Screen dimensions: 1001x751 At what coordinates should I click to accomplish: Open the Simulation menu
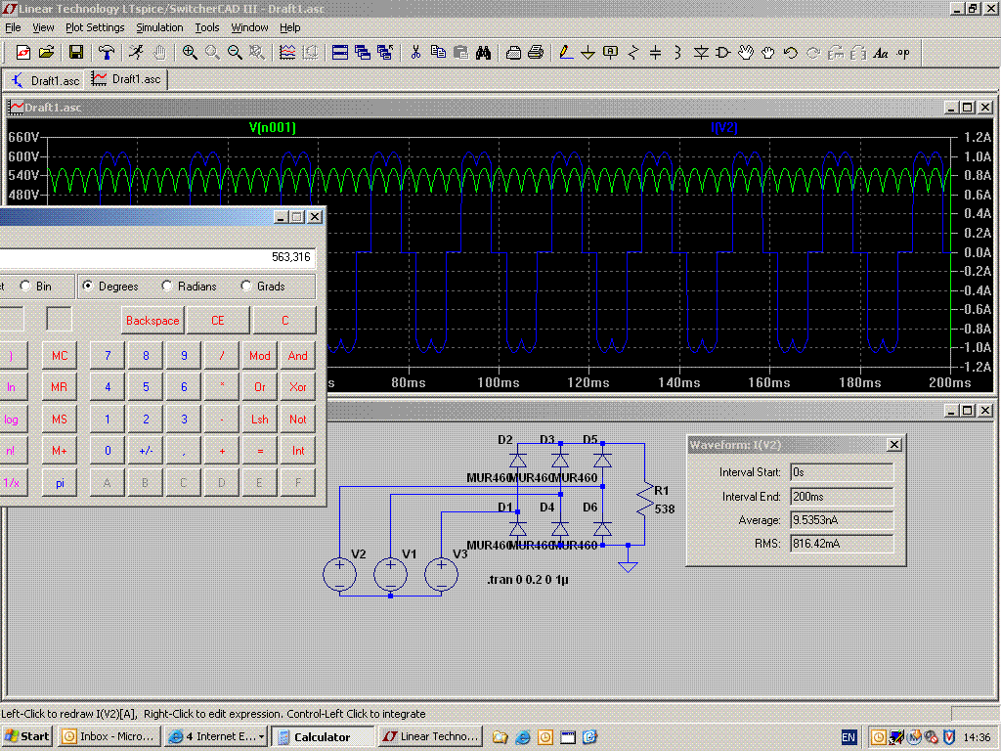click(x=159, y=27)
